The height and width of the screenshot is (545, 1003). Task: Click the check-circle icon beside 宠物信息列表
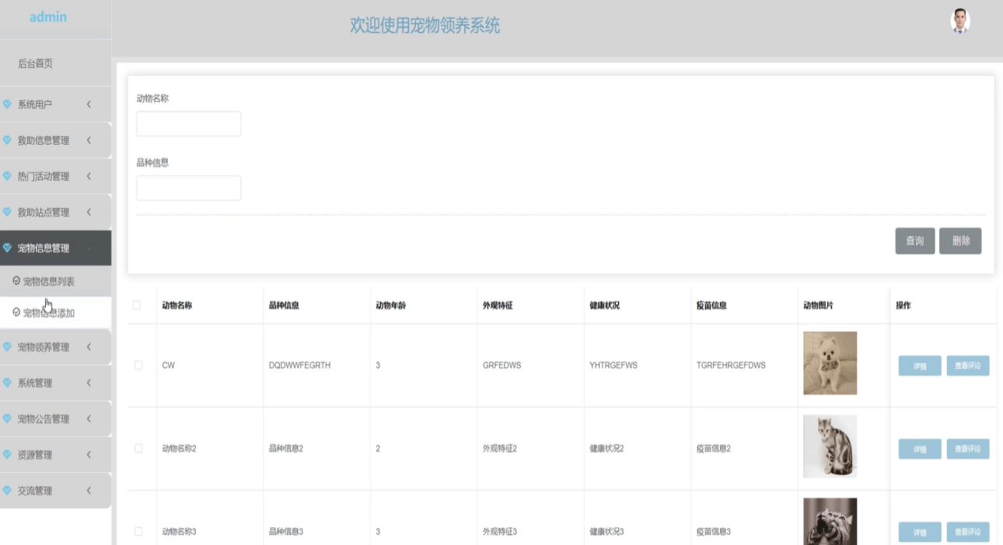click(x=17, y=281)
